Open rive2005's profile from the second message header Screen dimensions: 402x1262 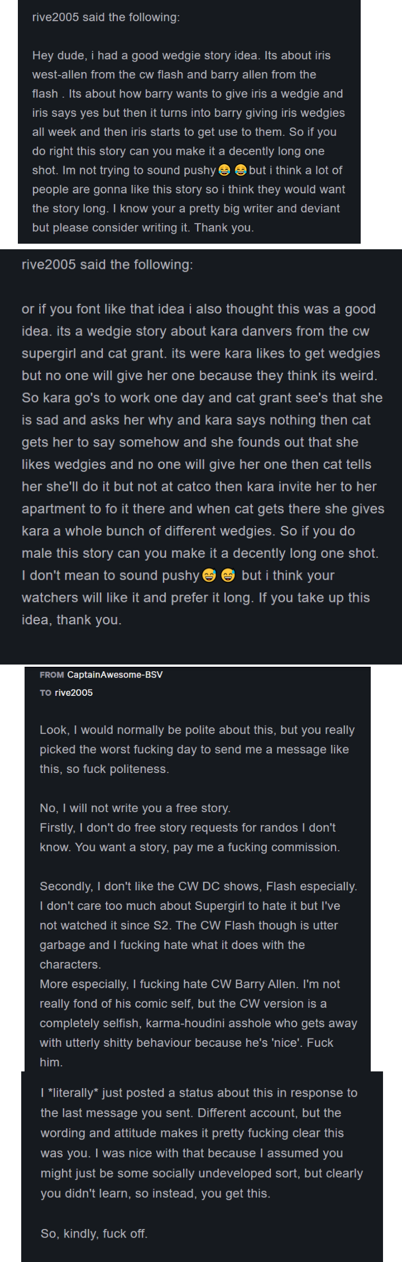click(49, 264)
